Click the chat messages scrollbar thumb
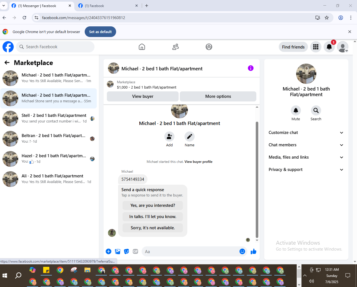 [x=257, y=179]
